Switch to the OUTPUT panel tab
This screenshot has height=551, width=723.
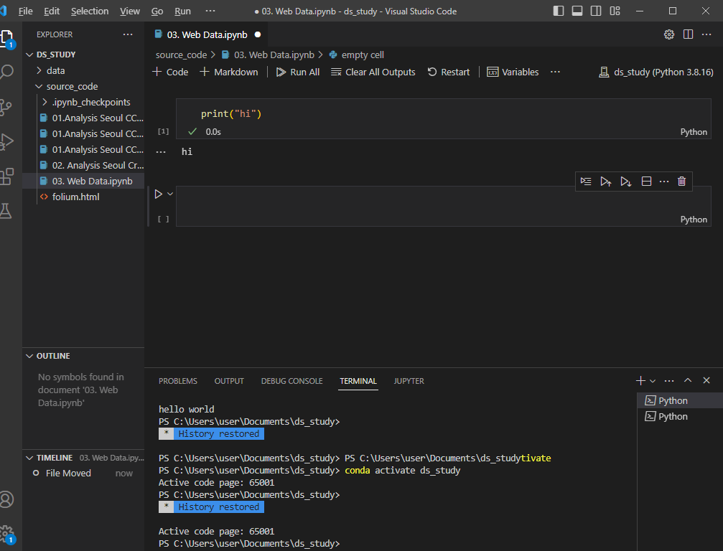pyautogui.click(x=229, y=381)
